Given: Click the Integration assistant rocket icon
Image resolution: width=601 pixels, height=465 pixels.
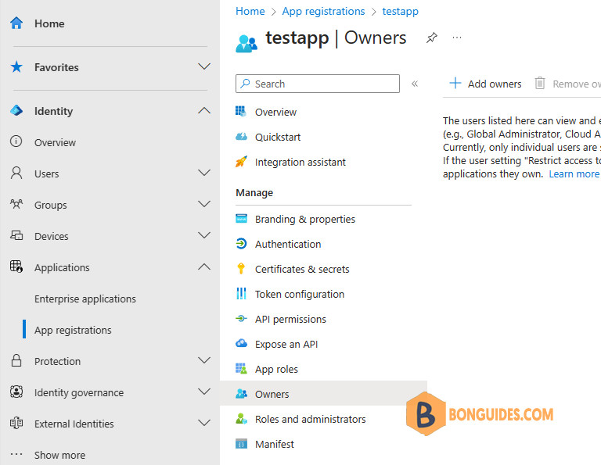Looking at the screenshot, I should (x=241, y=162).
